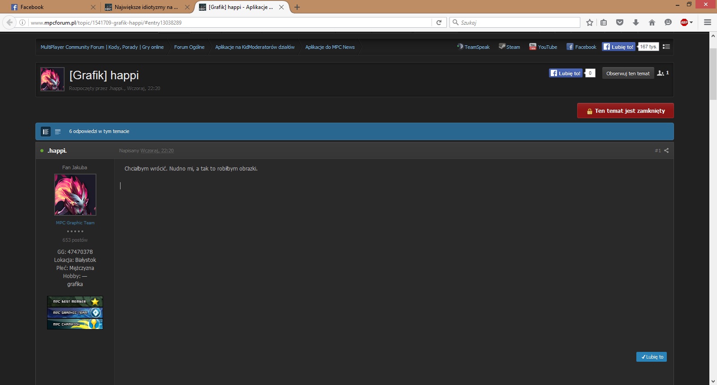Click the browser back arrow button
The height and width of the screenshot is (385, 717).
pos(9,22)
